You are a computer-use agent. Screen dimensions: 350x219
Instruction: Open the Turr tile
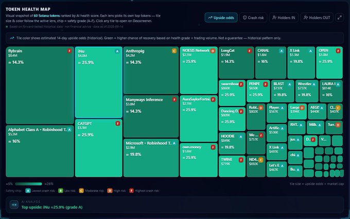click(x=334, y=127)
